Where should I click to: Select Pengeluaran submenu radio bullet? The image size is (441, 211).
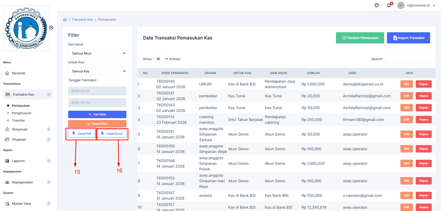point(8,113)
